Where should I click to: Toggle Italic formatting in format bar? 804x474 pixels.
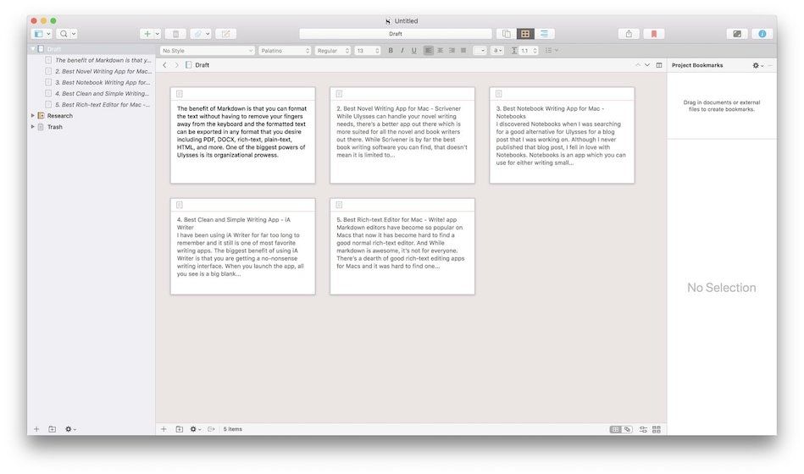(x=402, y=51)
